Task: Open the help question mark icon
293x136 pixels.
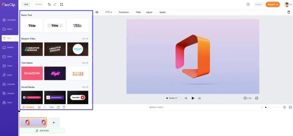Action: click(248, 5)
